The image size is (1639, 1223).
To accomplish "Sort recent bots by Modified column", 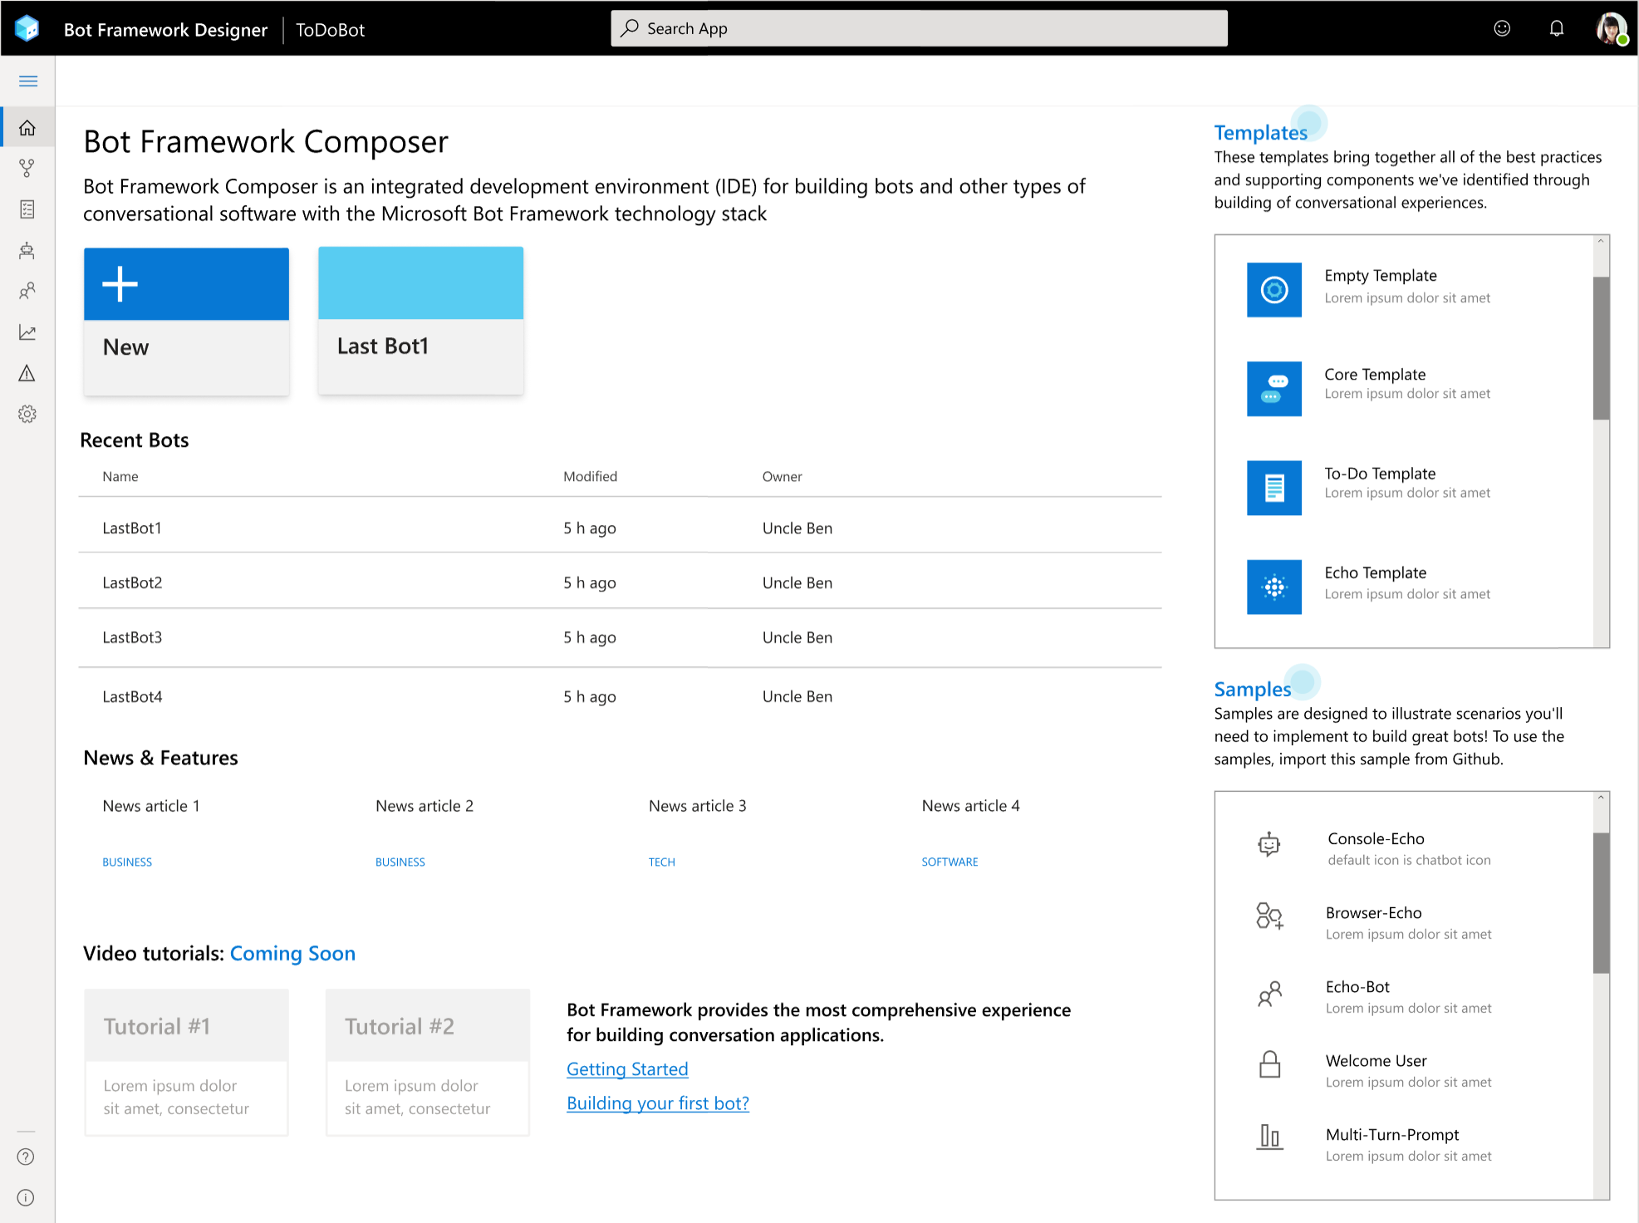I will 591,476.
